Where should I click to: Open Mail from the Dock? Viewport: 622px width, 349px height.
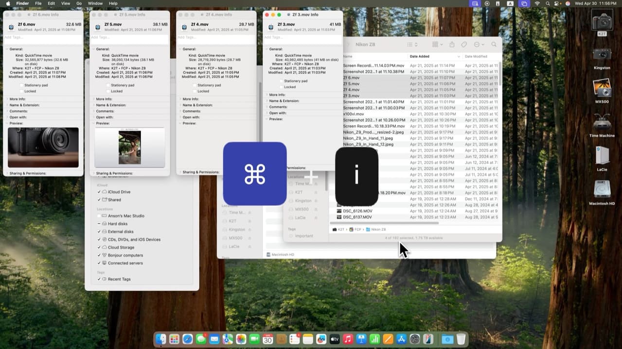[214, 339]
